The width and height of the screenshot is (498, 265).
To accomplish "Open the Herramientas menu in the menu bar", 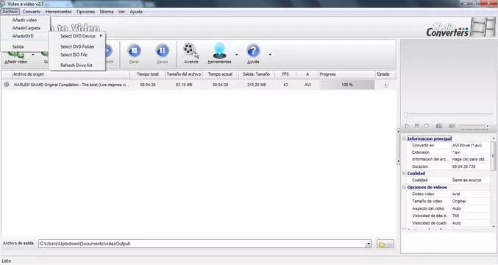I will [58, 12].
